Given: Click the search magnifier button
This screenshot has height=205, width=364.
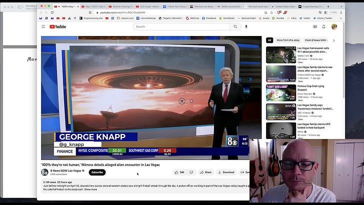Looking at the screenshot, I should tap(235, 26).
